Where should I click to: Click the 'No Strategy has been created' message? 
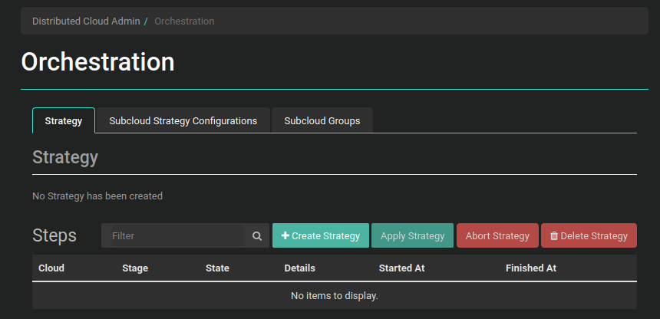pos(97,196)
